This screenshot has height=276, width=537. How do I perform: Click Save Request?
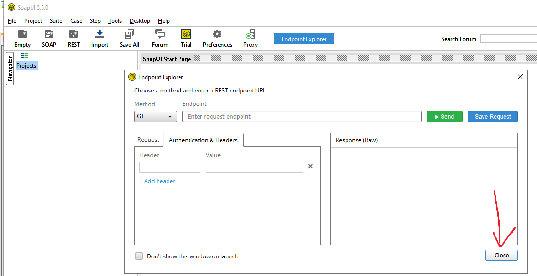click(x=493, y=116)
